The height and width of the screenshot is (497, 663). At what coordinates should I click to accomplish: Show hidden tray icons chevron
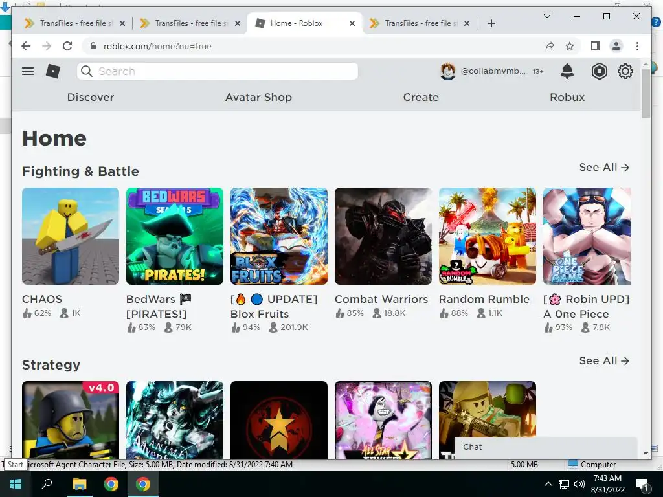pos(548,484)
